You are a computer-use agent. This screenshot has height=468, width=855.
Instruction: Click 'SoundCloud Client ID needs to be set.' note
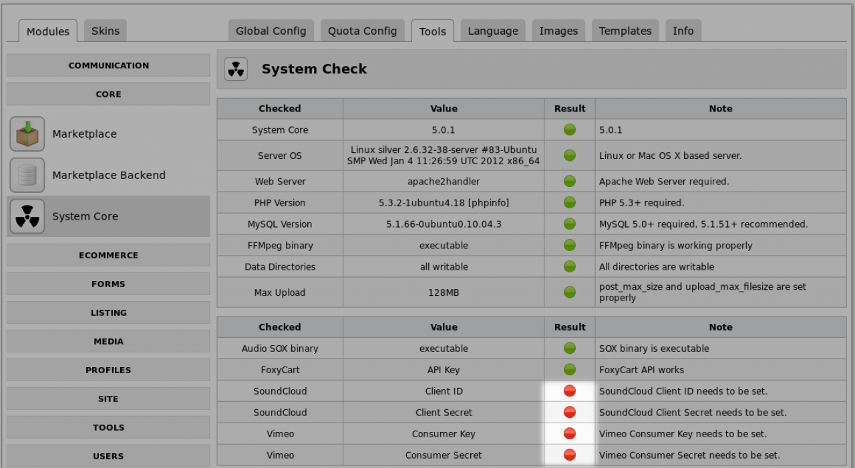(683, 391)
